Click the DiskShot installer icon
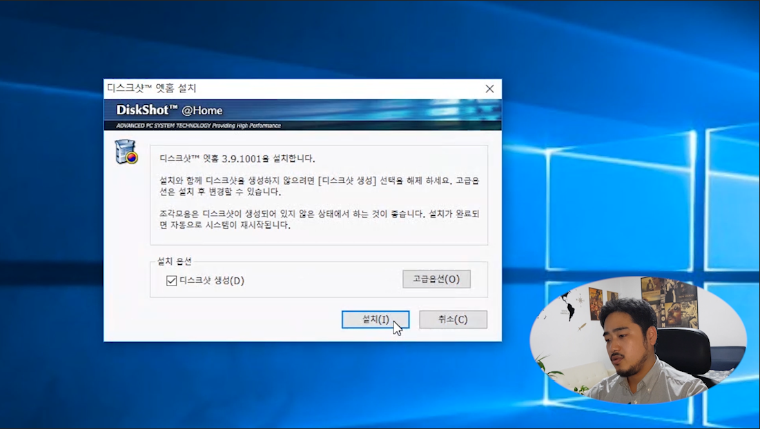The image size is (760, 429). click(x=126, y=152)
